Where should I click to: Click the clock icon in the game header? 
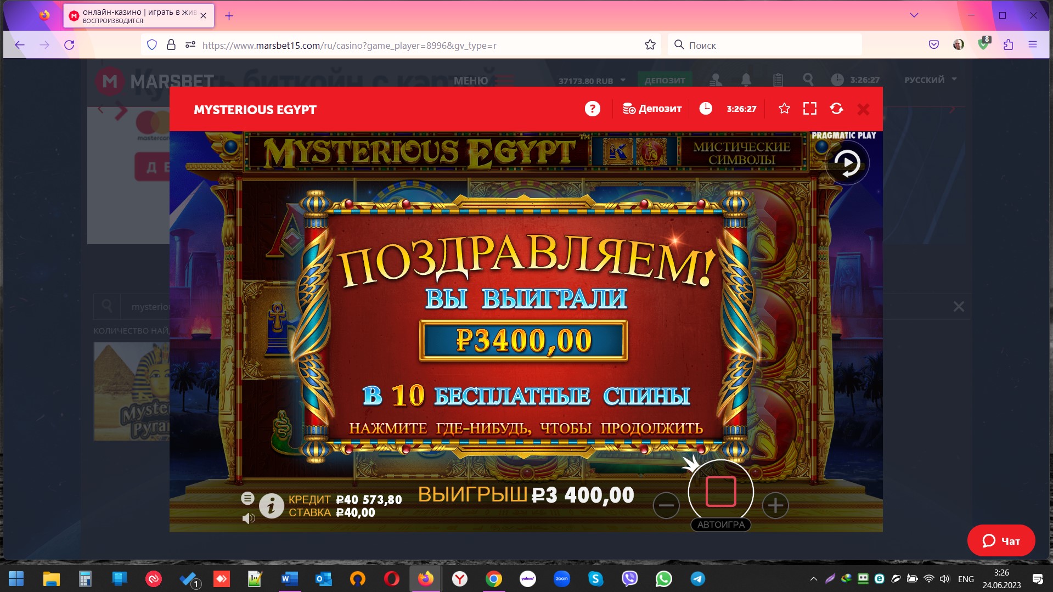coord(706,109)
